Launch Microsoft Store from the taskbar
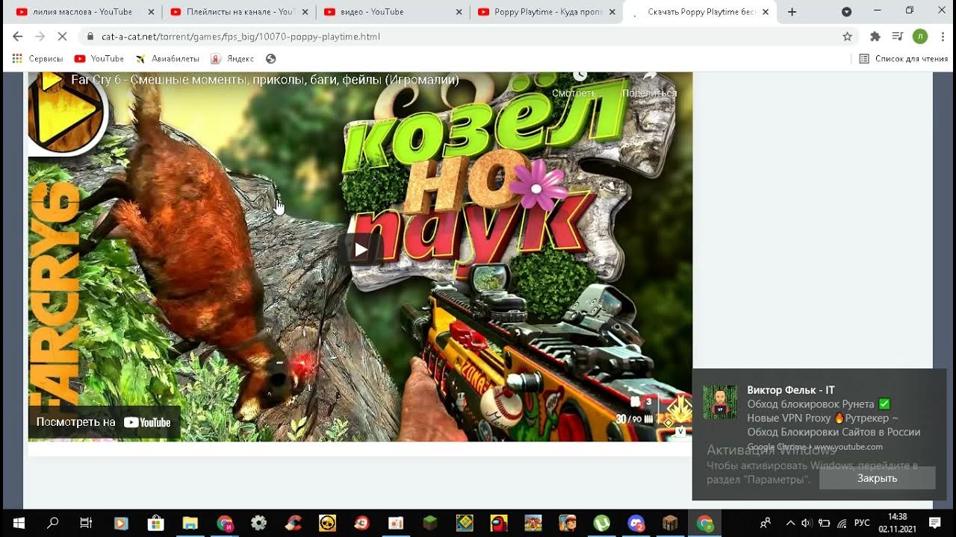Screen dimensions: 956x537 tap(155, 523)
